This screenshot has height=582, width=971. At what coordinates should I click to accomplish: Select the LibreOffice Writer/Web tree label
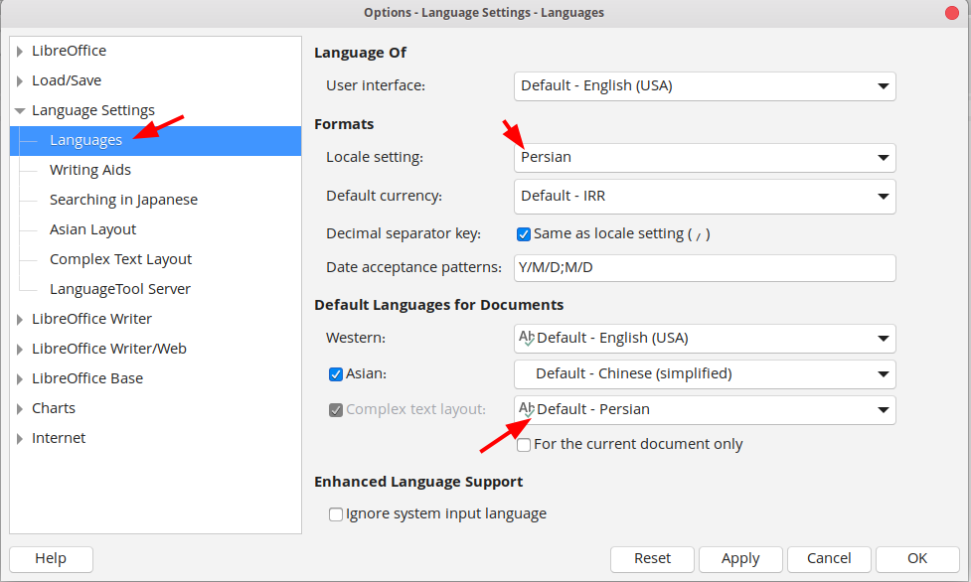click(x=109, y=349)
